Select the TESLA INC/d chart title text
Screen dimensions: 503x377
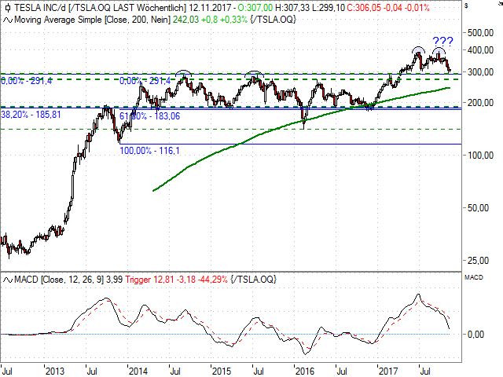tap(40, 7)
